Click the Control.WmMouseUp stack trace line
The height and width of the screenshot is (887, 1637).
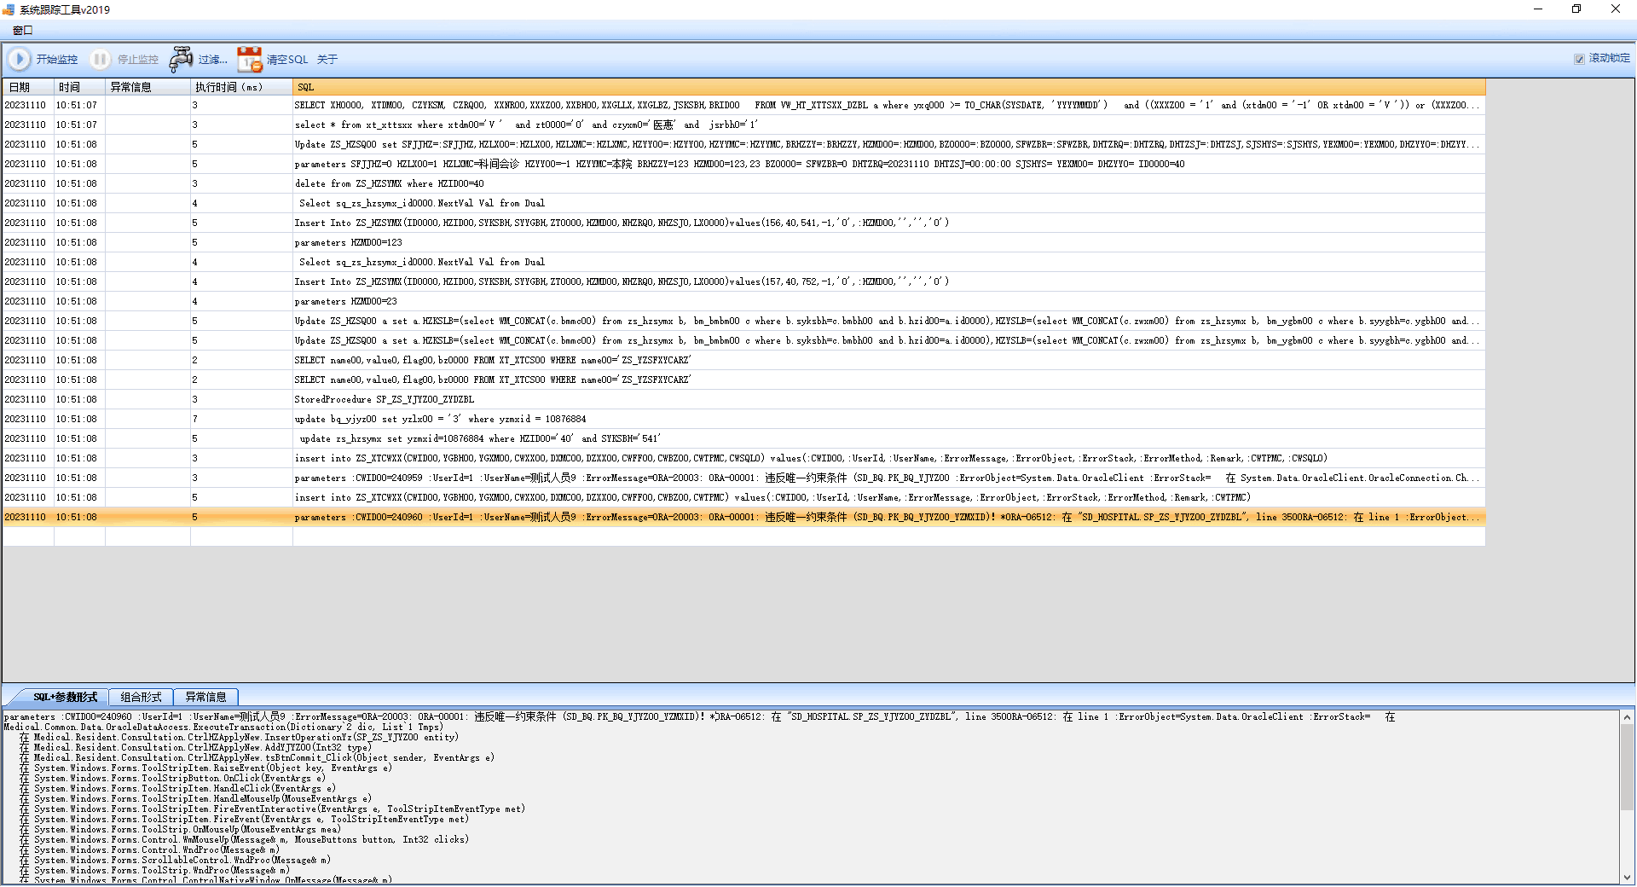(244, 839)
